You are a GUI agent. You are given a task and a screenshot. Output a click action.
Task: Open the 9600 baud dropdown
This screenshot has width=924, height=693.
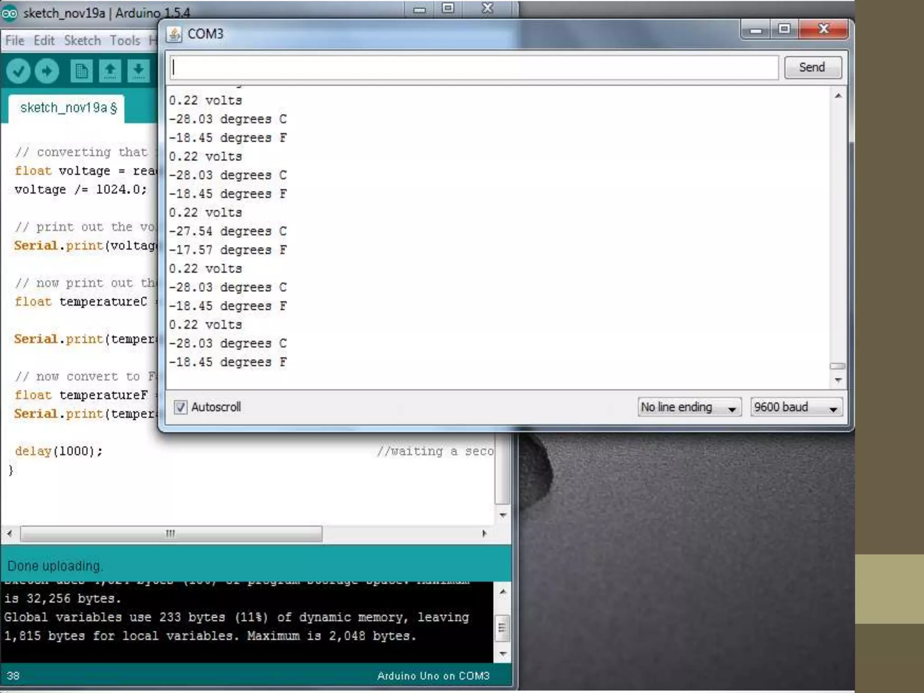[796, 407]
